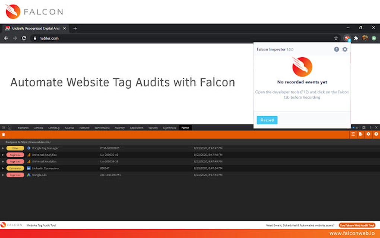
Task: Open the Falcon extension popup settings gear
Action: 345,49
